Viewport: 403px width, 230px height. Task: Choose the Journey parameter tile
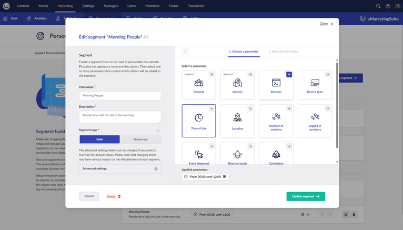coord(237,85)
